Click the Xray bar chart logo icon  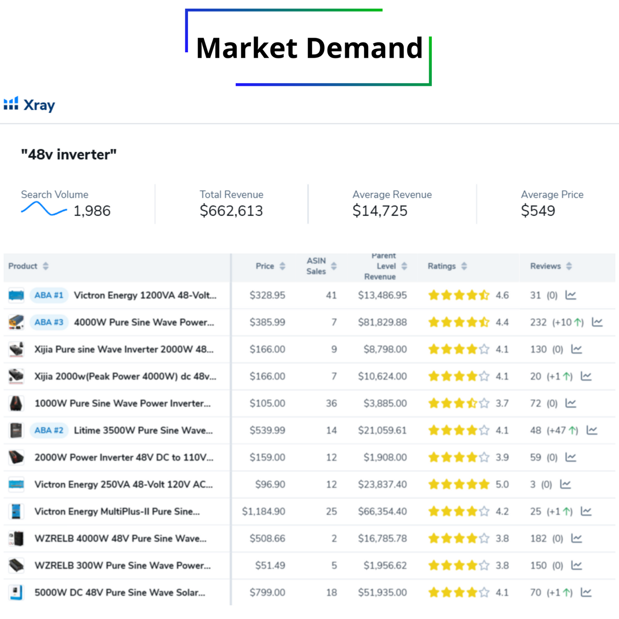(11, 103)
